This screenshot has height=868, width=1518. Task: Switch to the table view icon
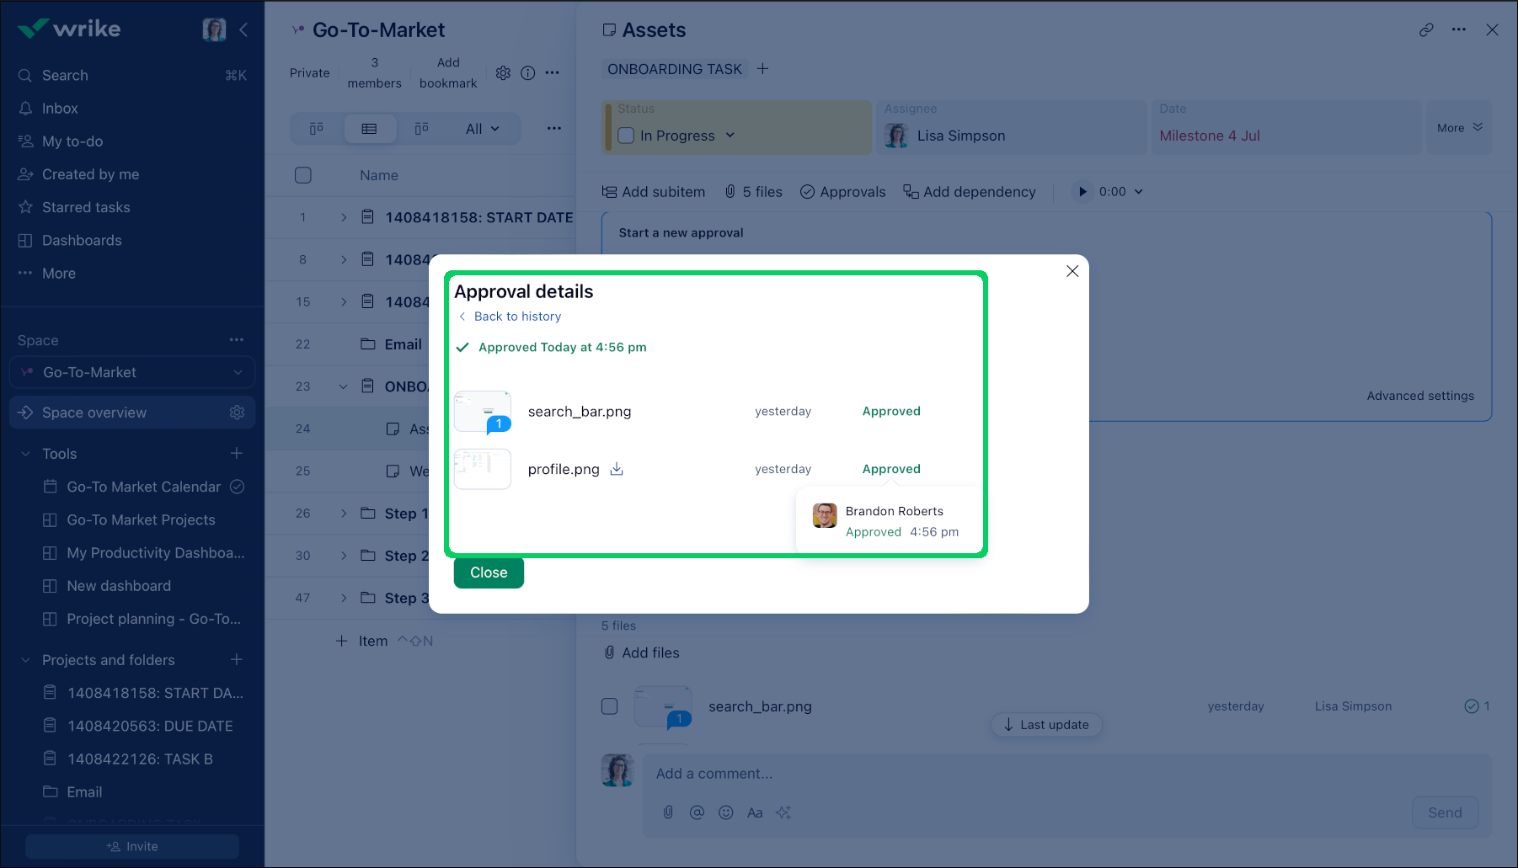(x=369, y=129)
